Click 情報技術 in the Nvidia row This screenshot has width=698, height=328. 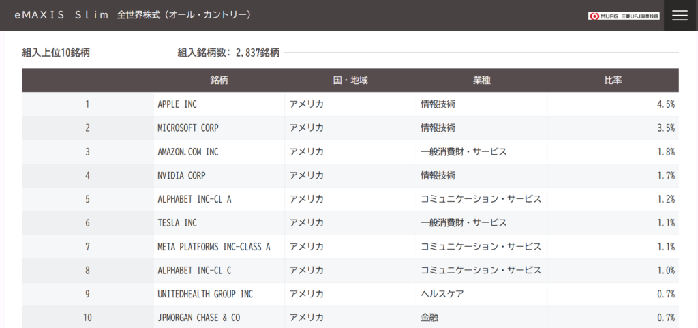[438, 176]
